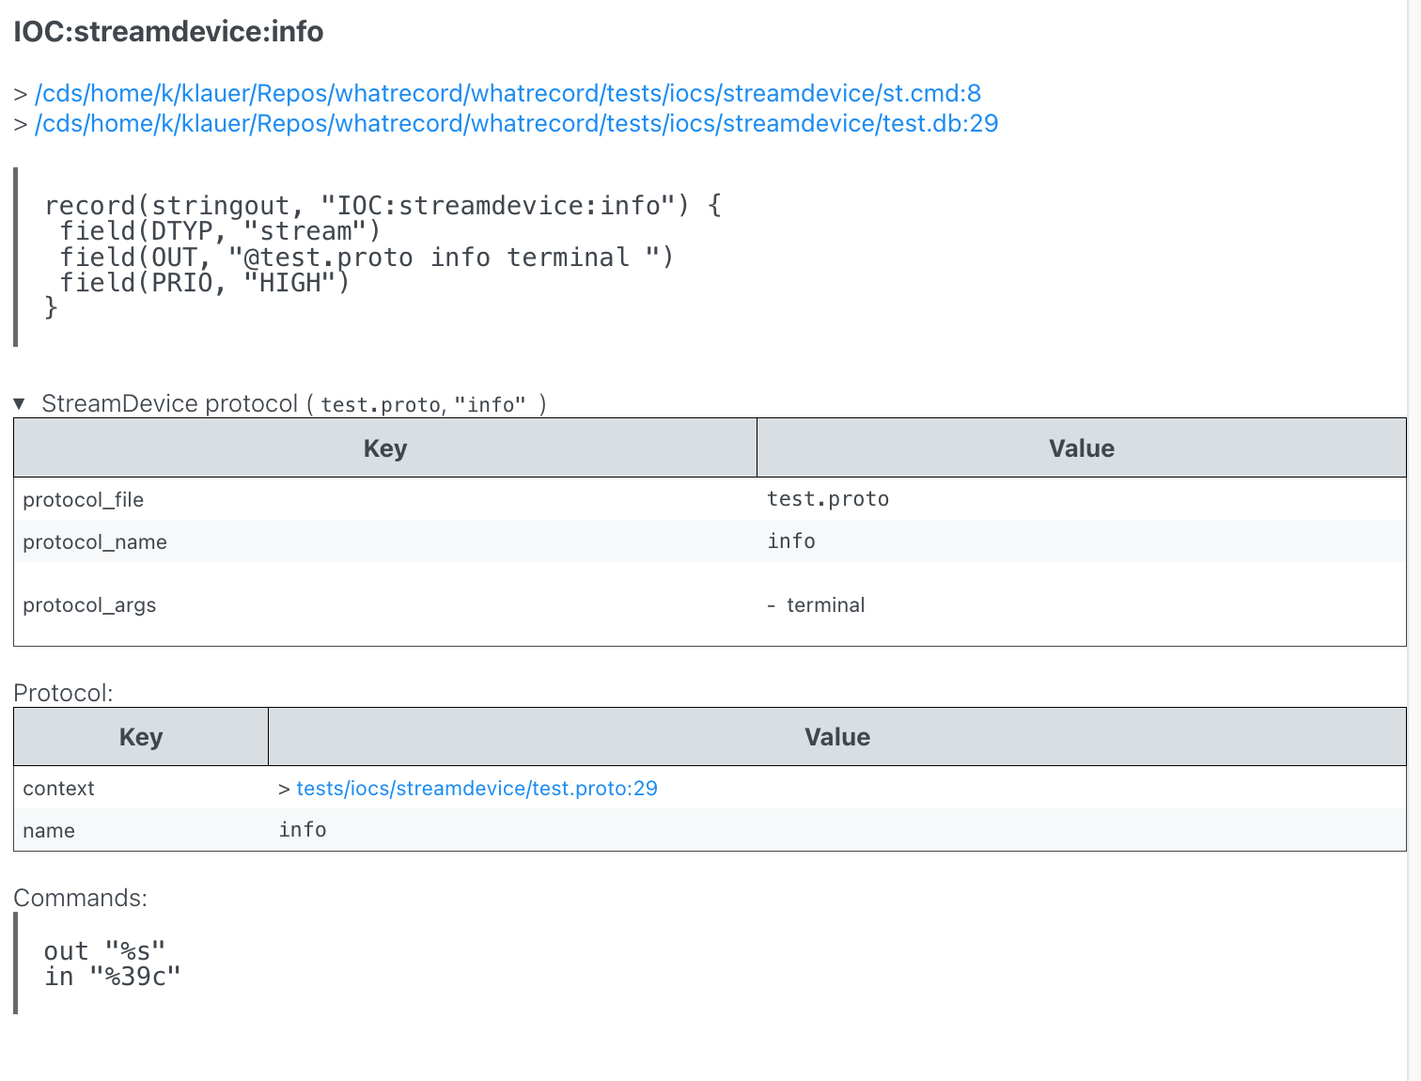
Task: Collapse the StreamDevice protocol section
Action: (x=19, y=402)
